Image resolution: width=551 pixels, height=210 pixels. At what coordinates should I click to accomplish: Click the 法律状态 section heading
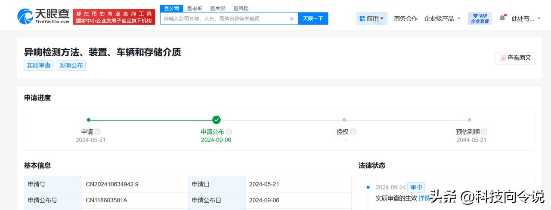point(372,165)
